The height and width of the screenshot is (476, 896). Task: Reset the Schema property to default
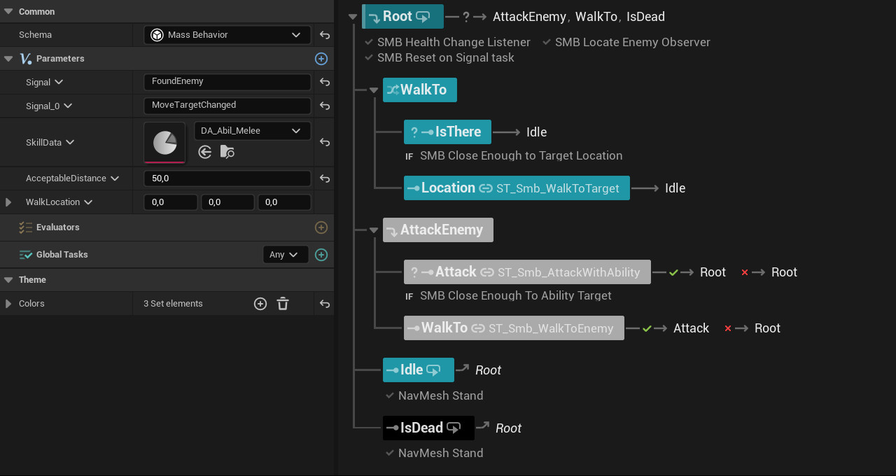click(325, 35)
